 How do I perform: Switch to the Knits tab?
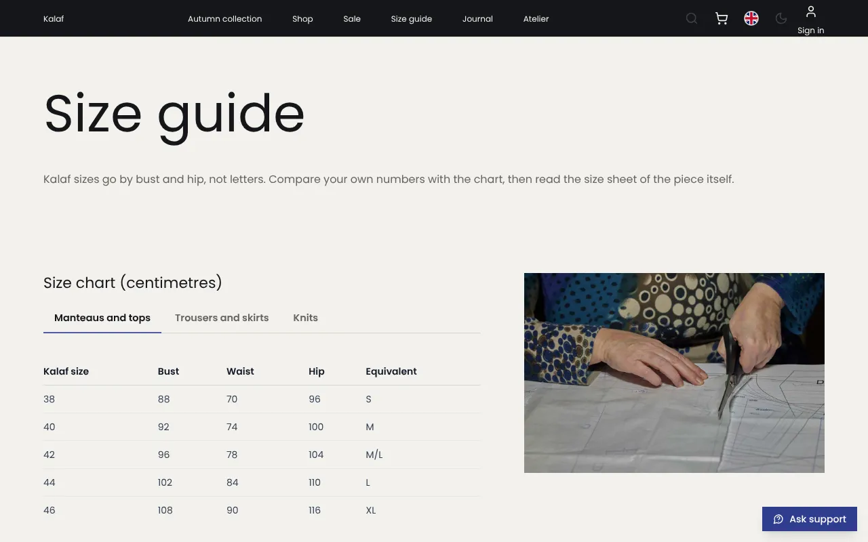pyautogui.click(x=305, y=318)
